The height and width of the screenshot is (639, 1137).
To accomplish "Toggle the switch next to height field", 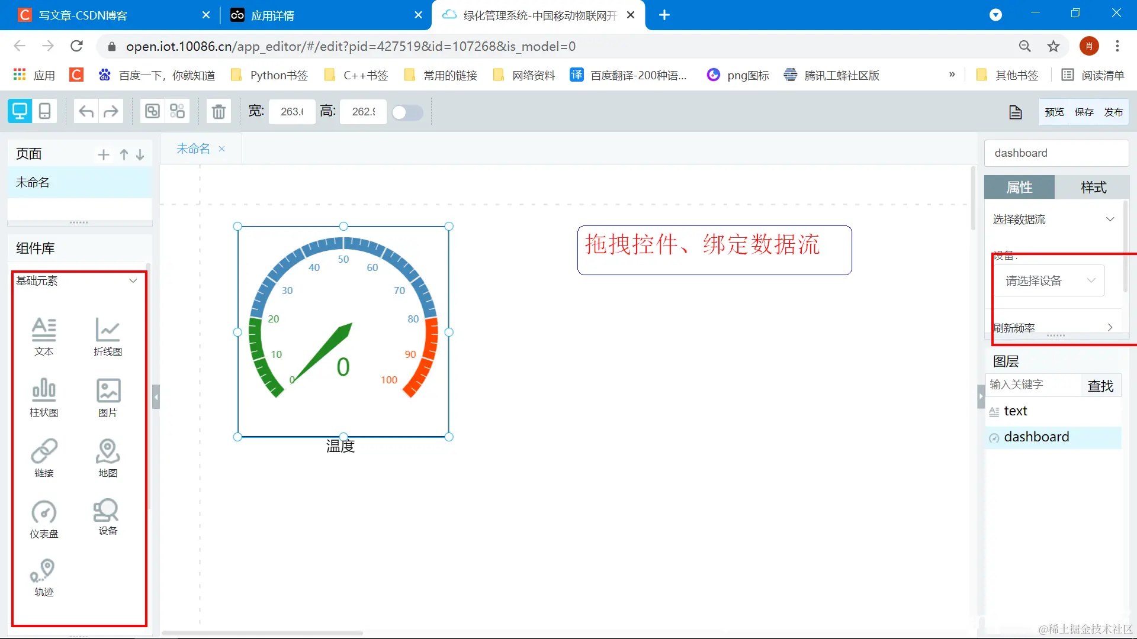I will tap(407, 112).
